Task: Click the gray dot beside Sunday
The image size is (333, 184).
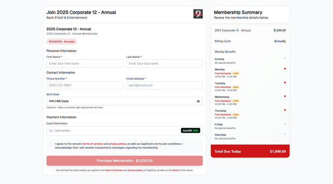Action: coord(285,58)
